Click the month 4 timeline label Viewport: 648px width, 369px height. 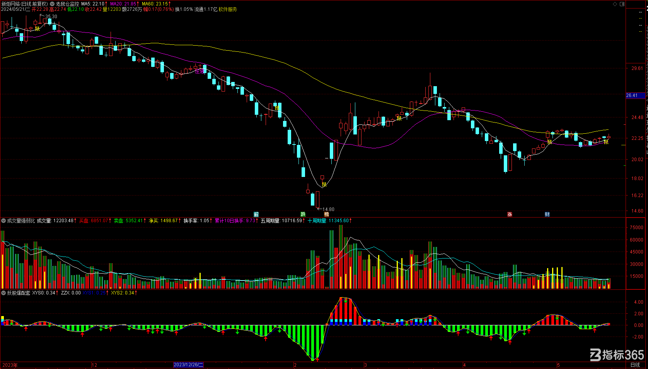click(x=465, y=365)
